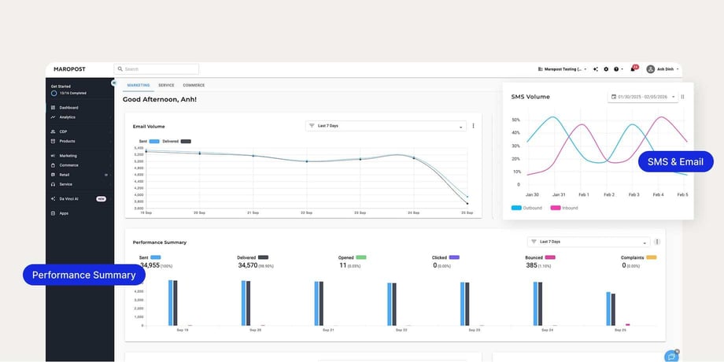Open Performance Summary Last 7 Days dropdown

pyautogui.click(x=589, y=242)
